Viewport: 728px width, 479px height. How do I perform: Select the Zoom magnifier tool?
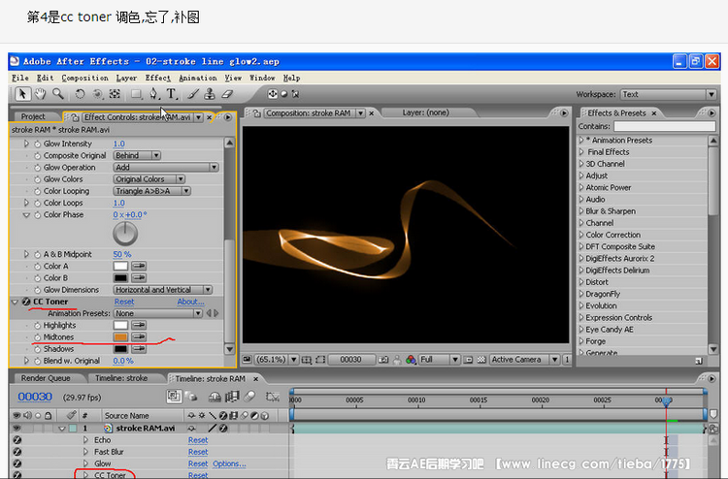click(x=58, y=94)
